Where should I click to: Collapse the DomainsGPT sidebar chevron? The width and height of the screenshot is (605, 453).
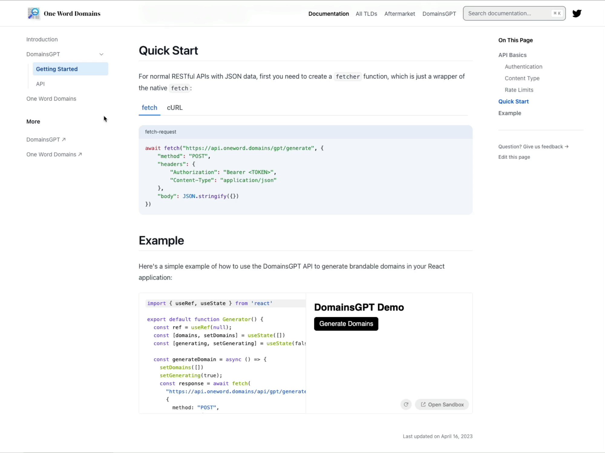(101, 54)
